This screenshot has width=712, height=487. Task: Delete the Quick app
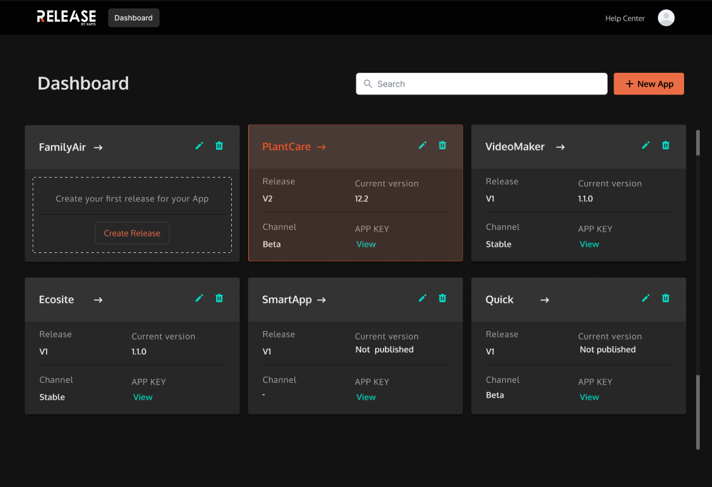(665, 298)
